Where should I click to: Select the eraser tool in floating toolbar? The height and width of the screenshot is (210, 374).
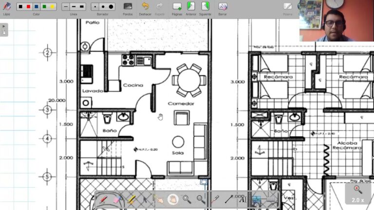[x=117, y=199]
